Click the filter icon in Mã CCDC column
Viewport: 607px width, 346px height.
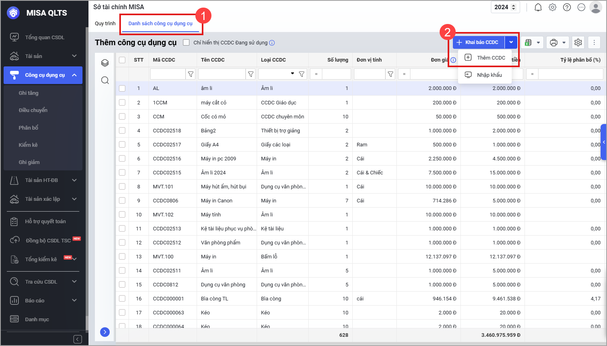[x=191, y=74]
